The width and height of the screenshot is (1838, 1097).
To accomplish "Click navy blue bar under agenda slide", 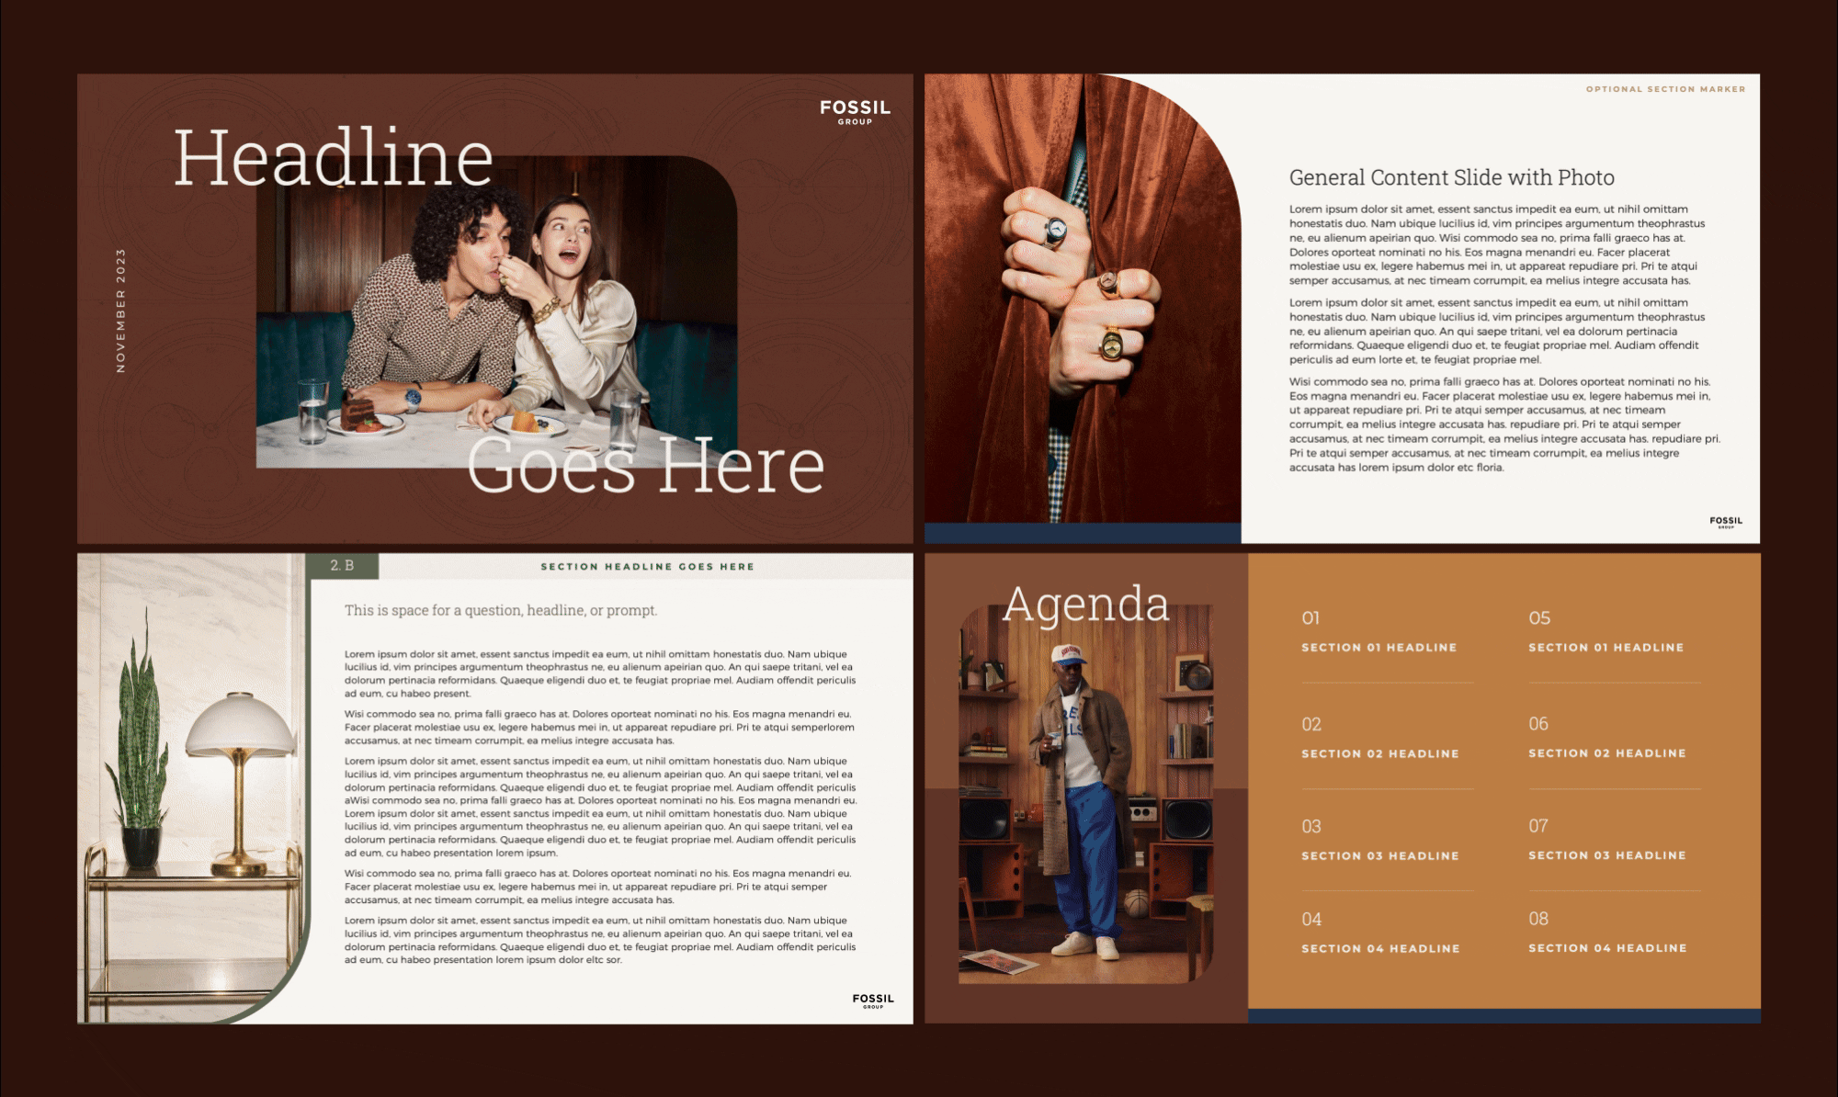I will (x=1503, y=1015).
